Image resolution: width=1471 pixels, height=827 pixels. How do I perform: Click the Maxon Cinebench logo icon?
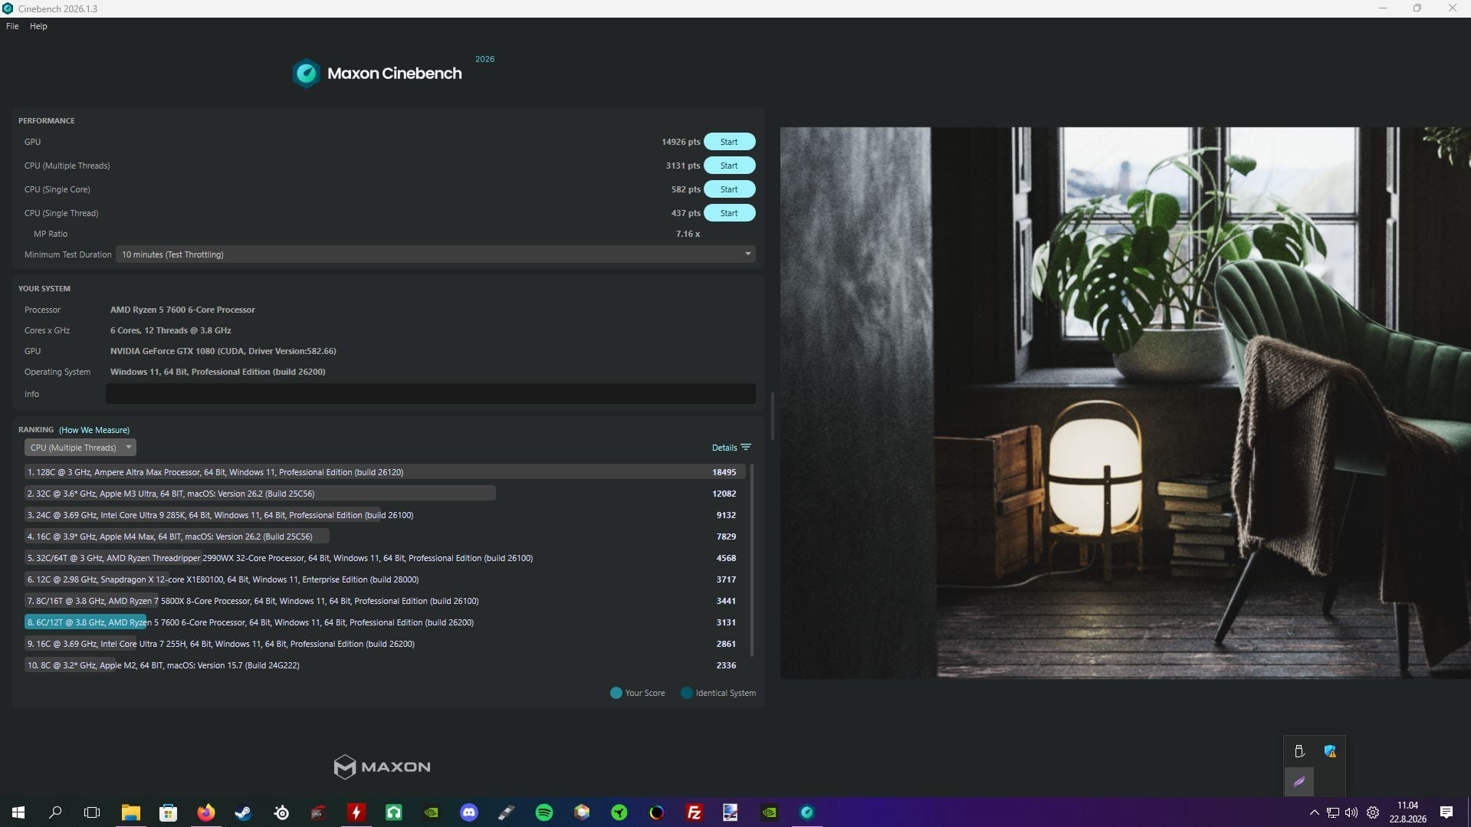[x=306, y=74]
